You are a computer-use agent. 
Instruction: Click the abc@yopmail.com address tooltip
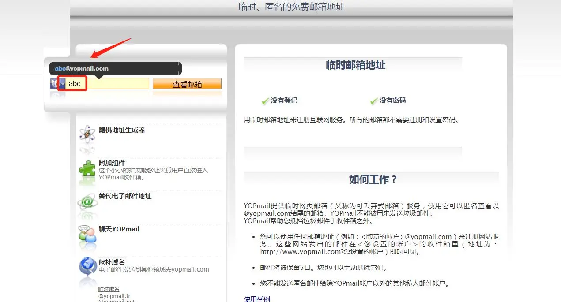click(115, 68)
